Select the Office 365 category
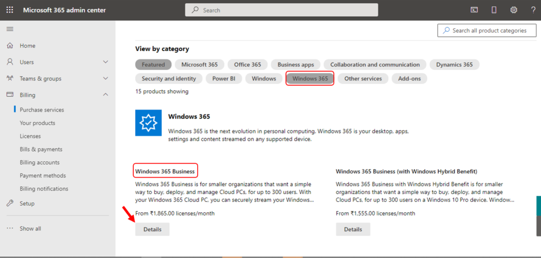541x258 pixels. [248, 64]
